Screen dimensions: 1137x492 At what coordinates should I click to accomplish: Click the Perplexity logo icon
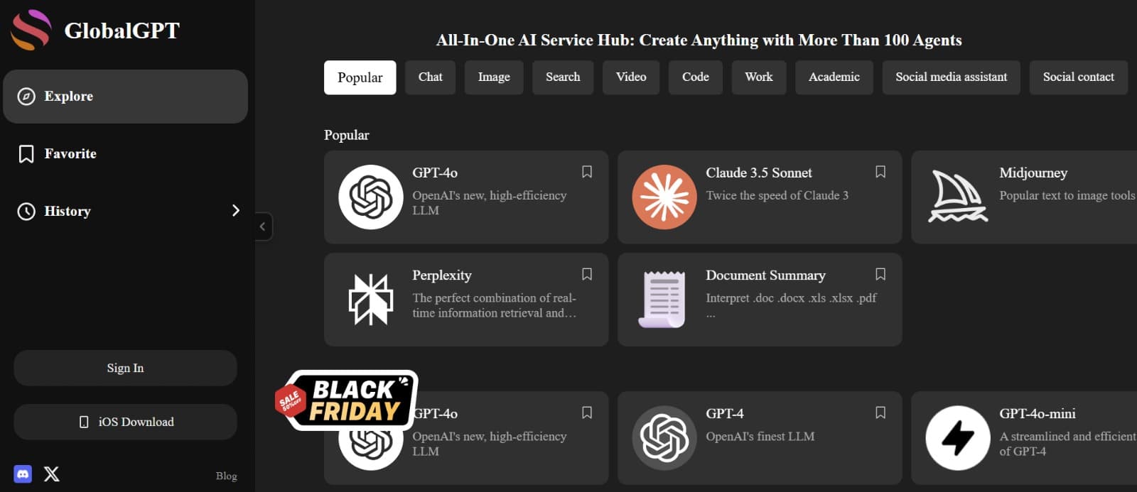(x=371, y=300)
